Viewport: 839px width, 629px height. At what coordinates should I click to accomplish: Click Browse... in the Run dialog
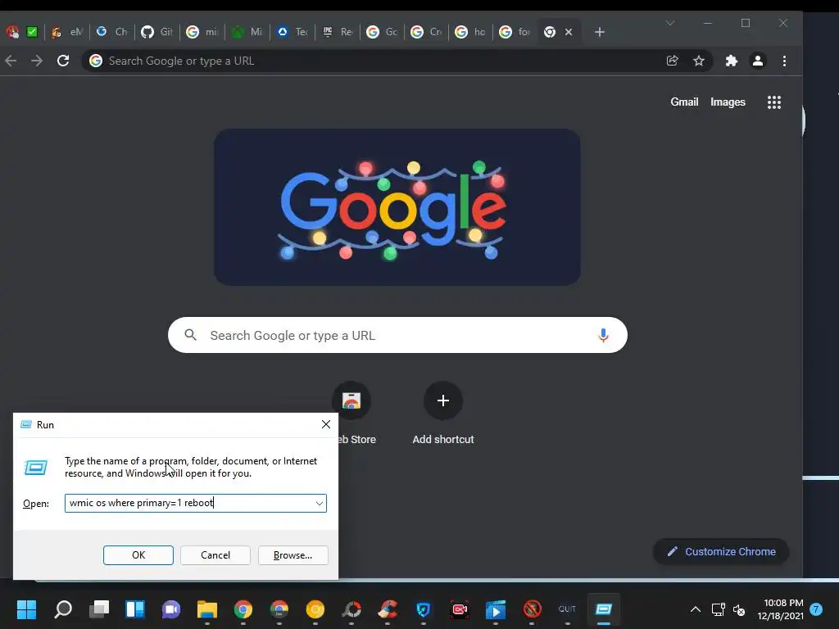pyautogui.click(x=293, y=555)
